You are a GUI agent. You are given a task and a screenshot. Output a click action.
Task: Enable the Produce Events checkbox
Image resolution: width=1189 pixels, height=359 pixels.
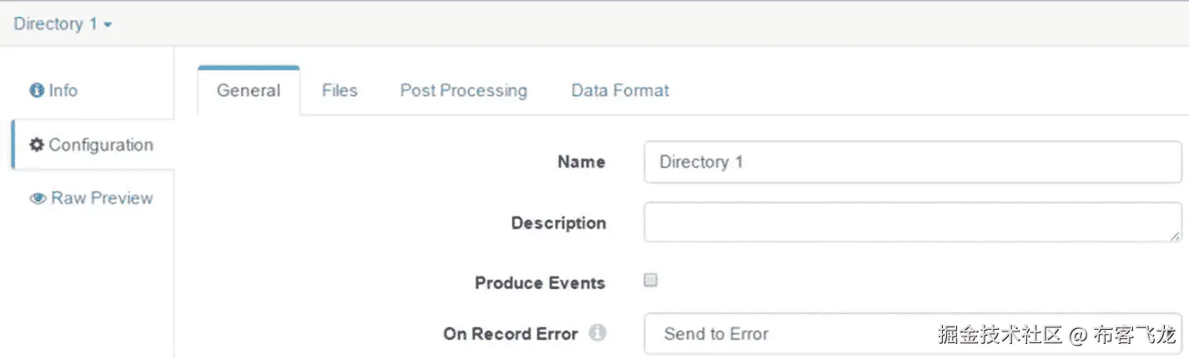pos(651,281)
